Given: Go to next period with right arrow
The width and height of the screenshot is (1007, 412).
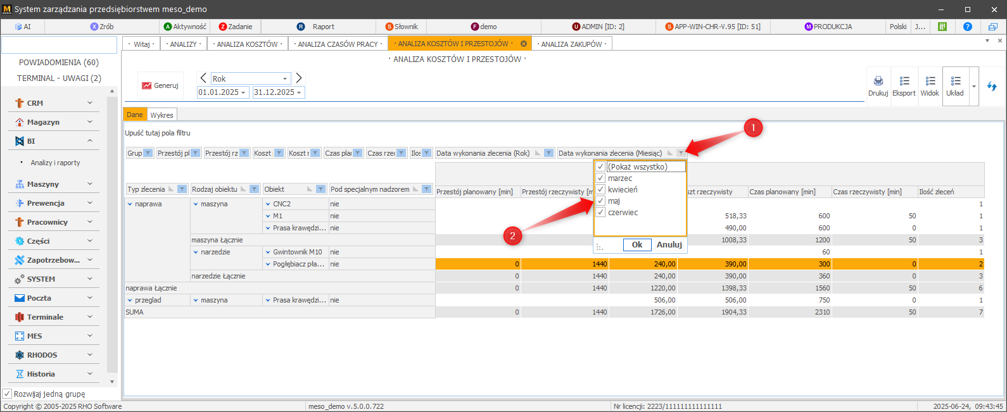Looking at the screenshot, I should [x=299, y=78].
